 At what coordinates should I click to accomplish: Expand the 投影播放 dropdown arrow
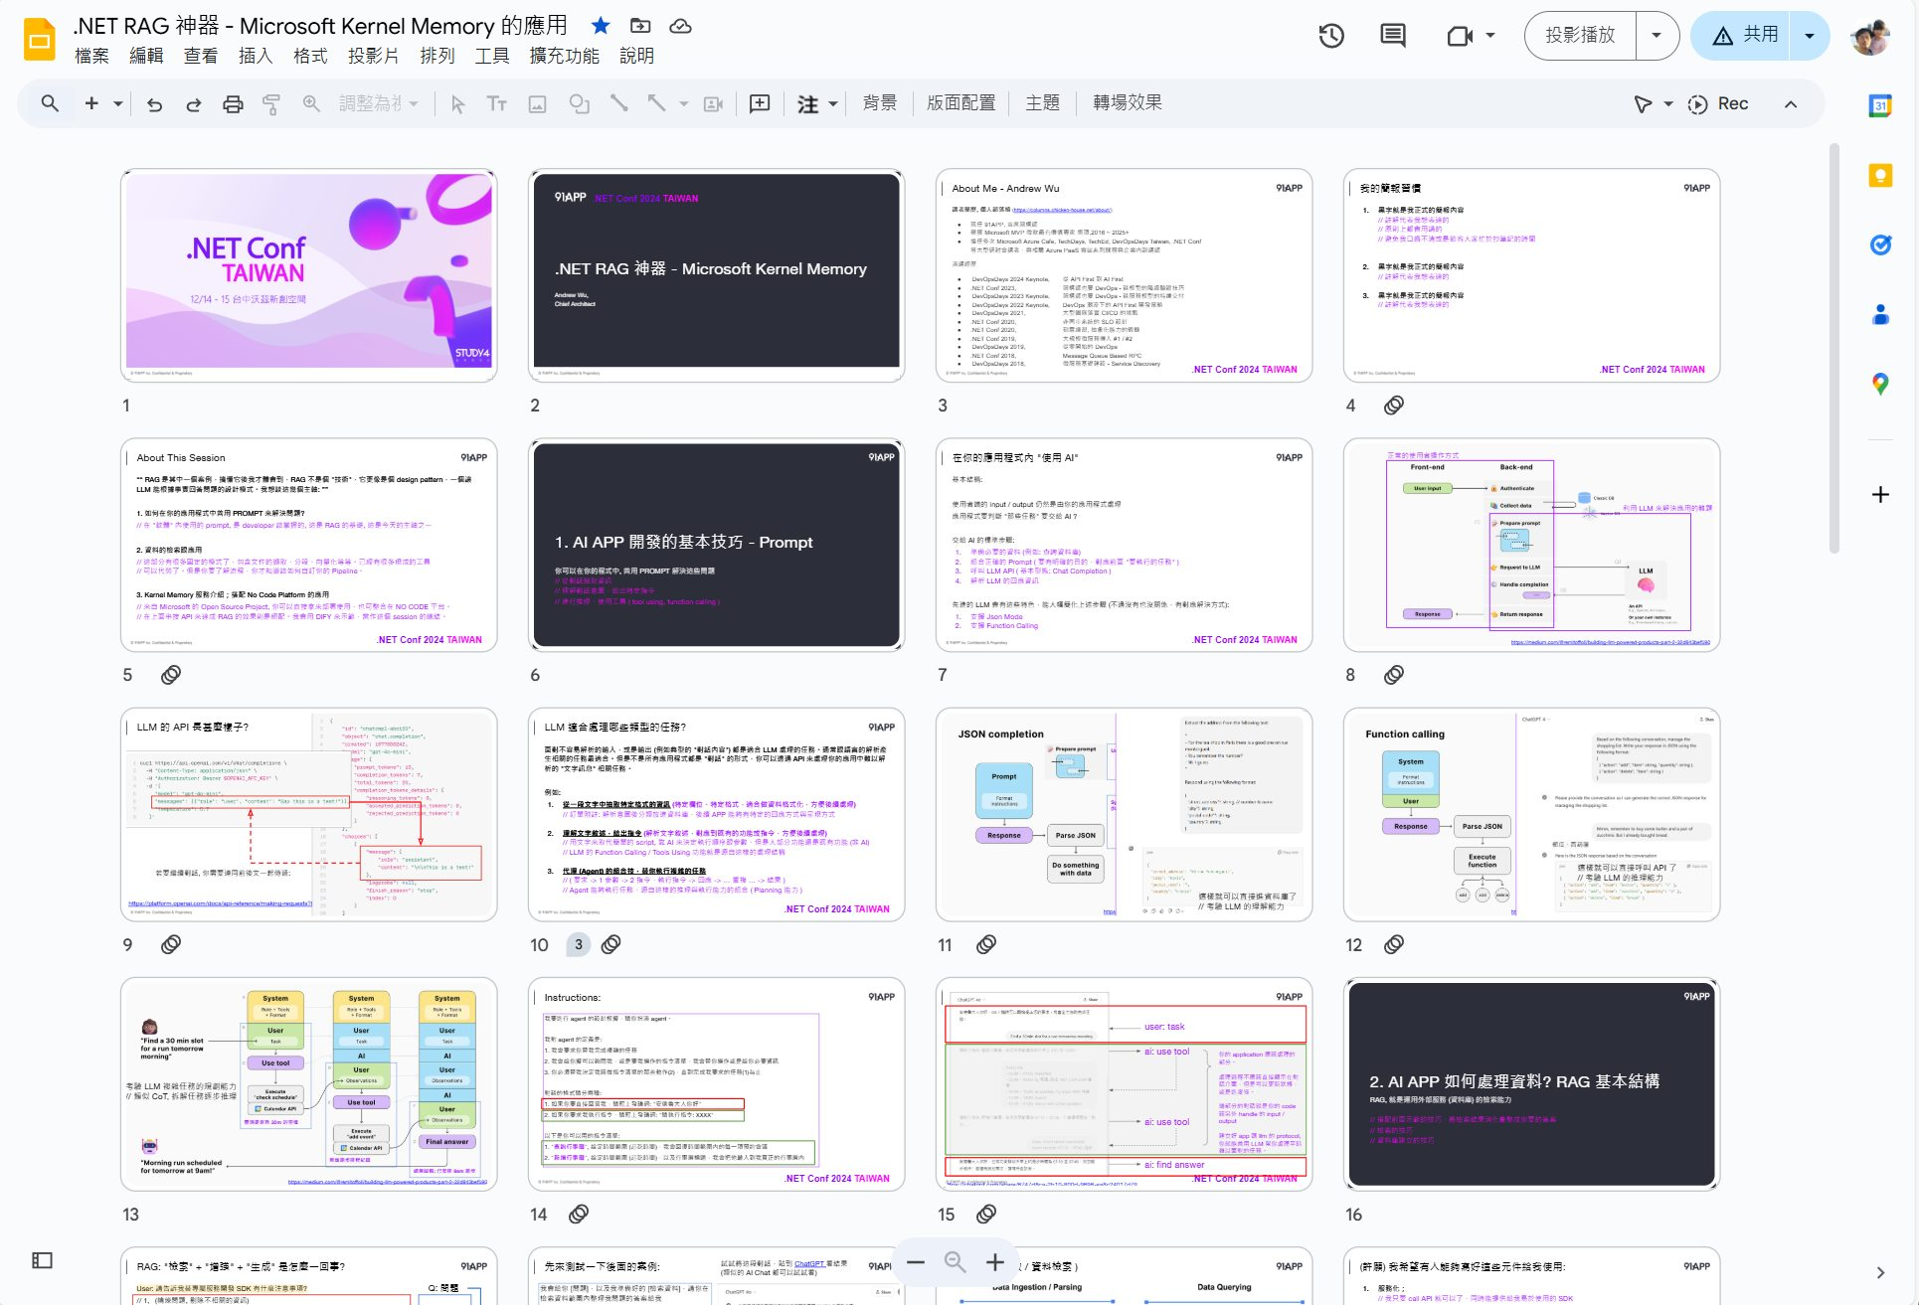pyautogui.click(x=1657, y=36)
